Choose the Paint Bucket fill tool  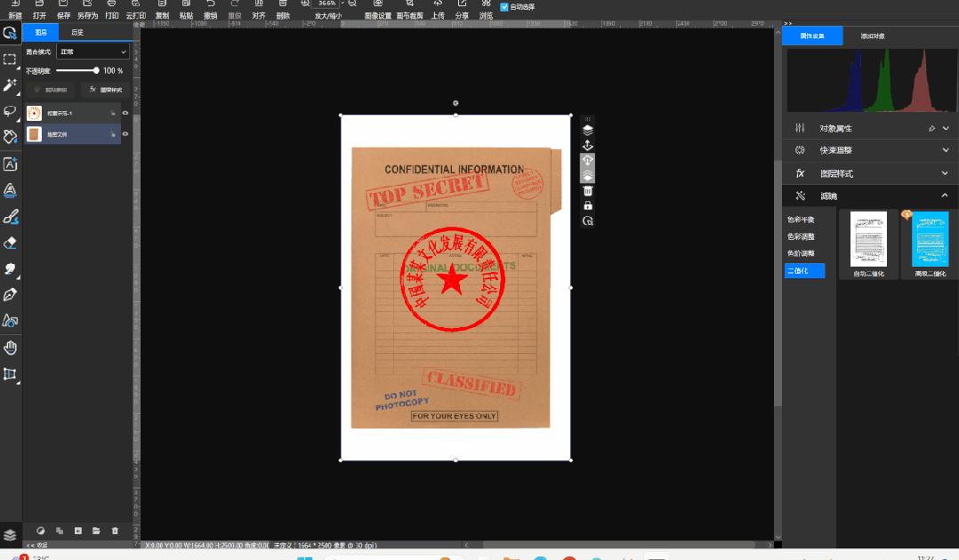click(x=11, y=137)
